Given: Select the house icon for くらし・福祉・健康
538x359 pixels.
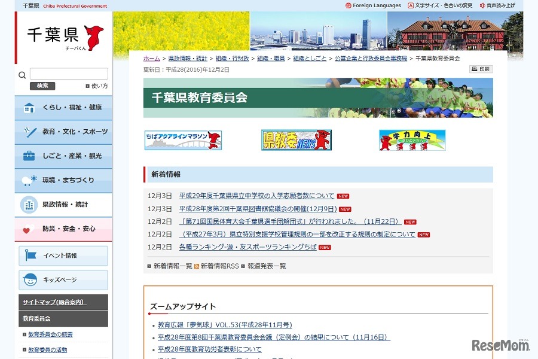Looking at the screenshot, I should [29, 108].
